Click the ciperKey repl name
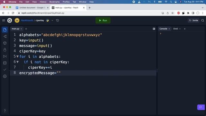 point(40,20)
